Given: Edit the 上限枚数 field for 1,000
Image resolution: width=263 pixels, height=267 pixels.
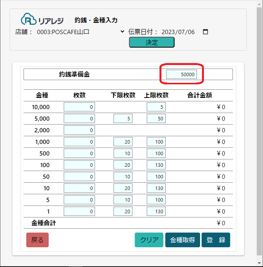Looking at the screenshot, I should (156, 142).
